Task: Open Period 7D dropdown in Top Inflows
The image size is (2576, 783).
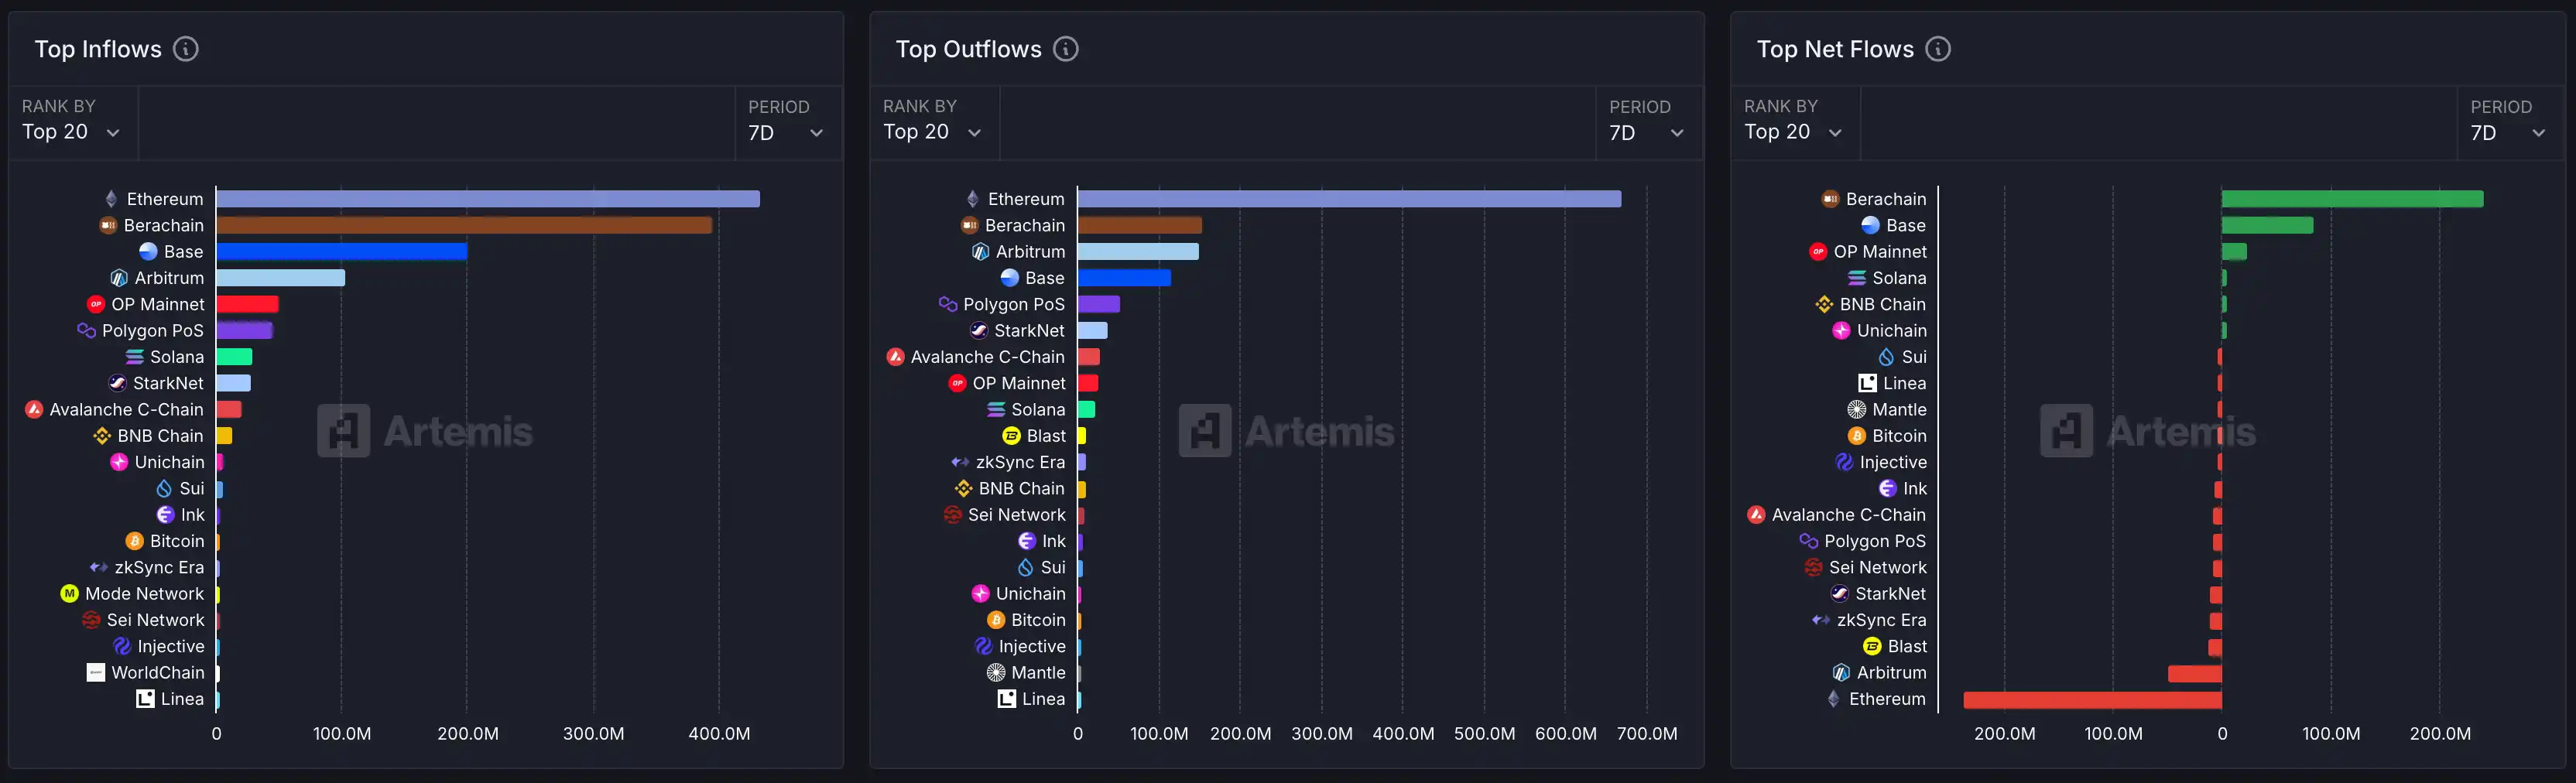Action: coord(786,133)
